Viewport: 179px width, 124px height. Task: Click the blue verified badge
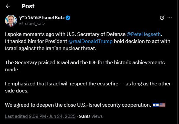click(x=68, y=18)
